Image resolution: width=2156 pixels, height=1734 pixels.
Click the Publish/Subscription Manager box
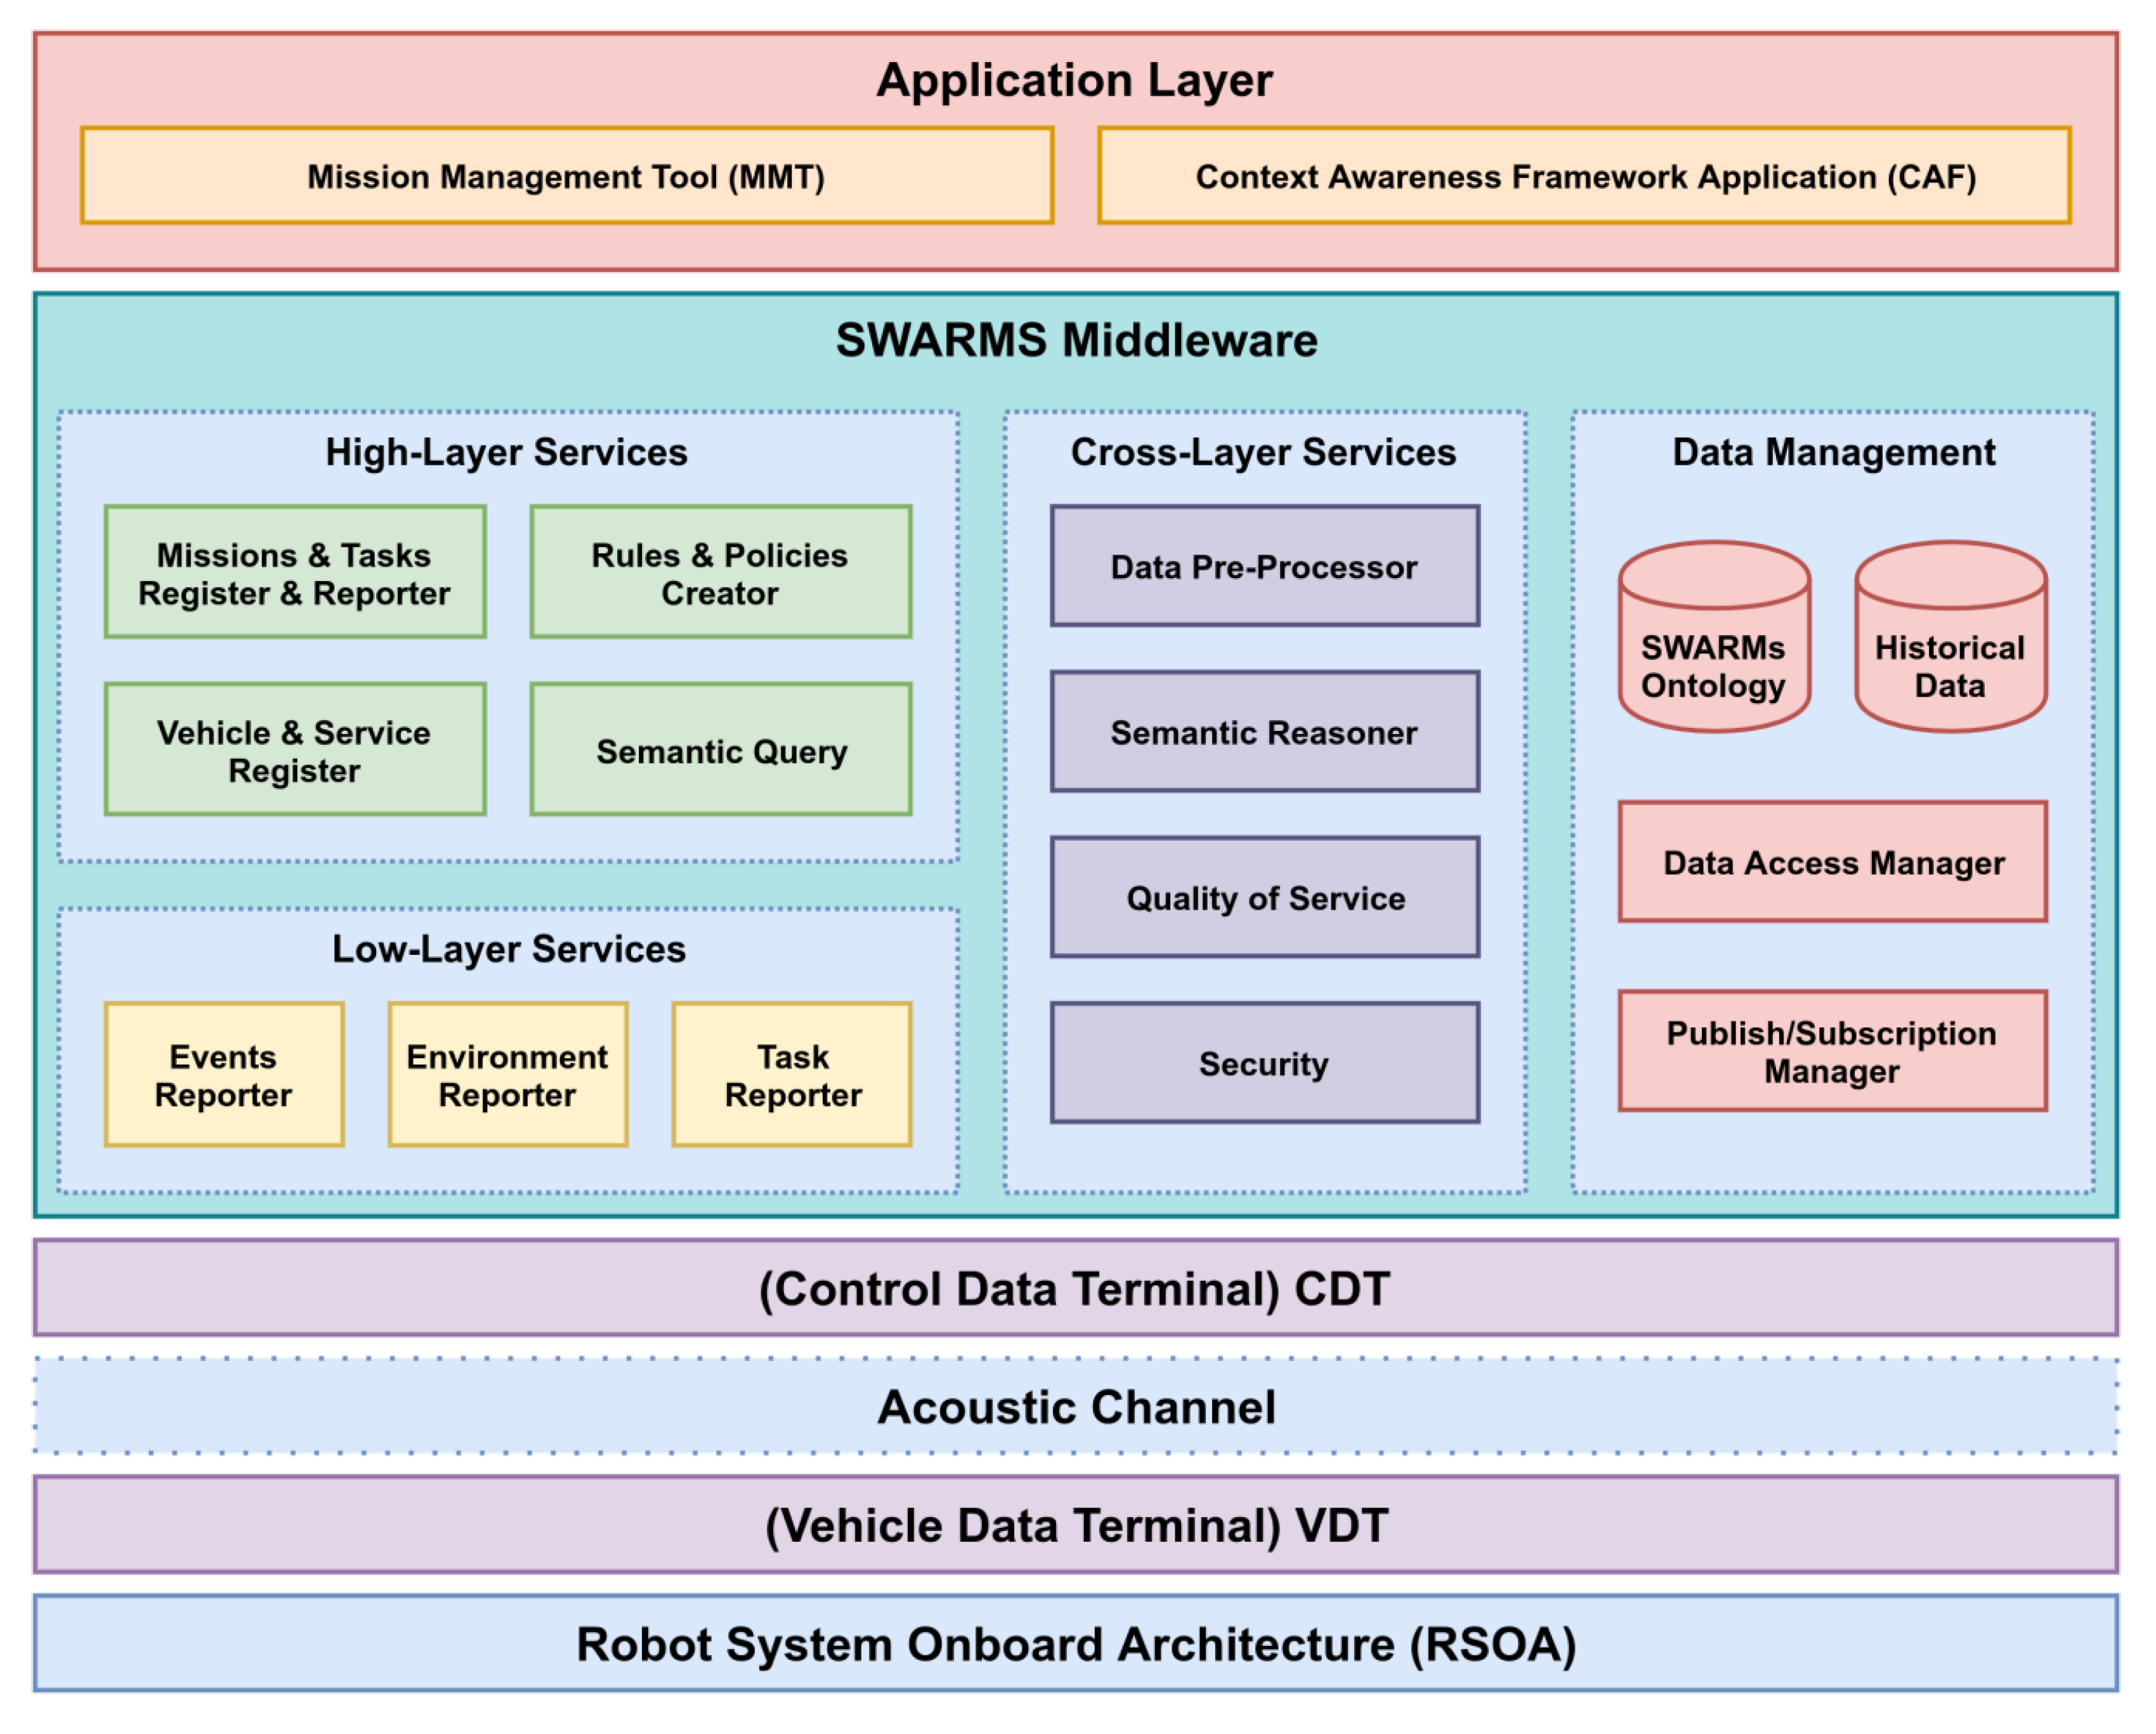[x=1832, y=1051]
